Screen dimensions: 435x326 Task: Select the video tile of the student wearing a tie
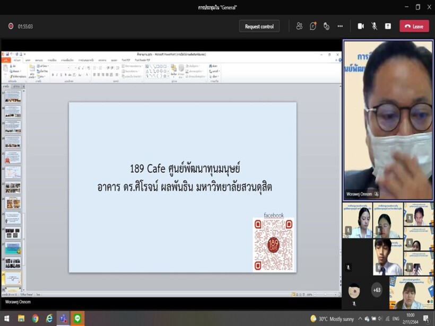click(388, 257)
